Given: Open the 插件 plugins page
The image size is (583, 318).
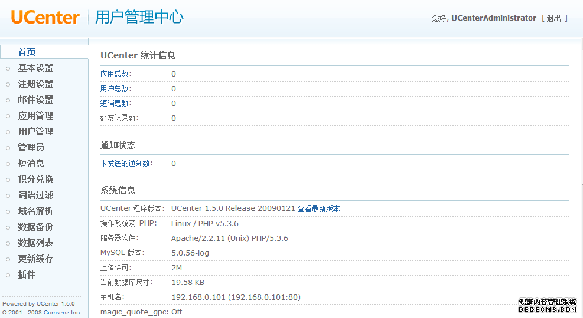Looking at the screenshot, I should (x=27, y=275).
